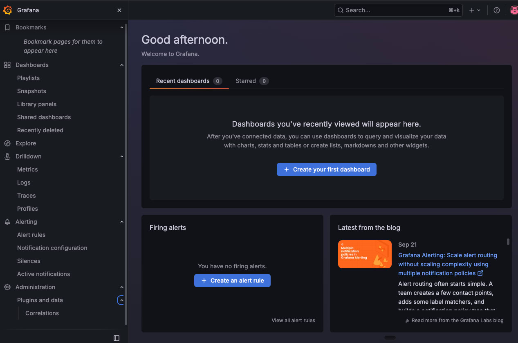Click the Alerting label in the sidebar

point(26,222)
